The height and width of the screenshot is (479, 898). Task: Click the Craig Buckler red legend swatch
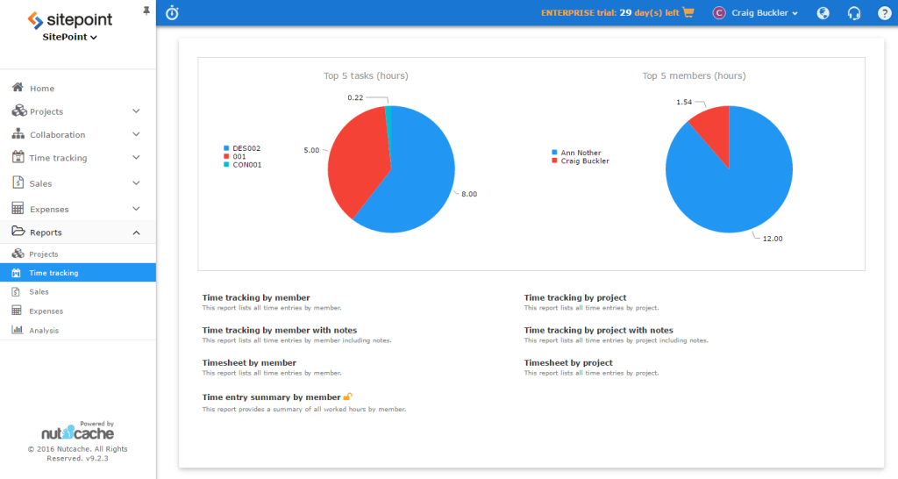tap(554, 161)
